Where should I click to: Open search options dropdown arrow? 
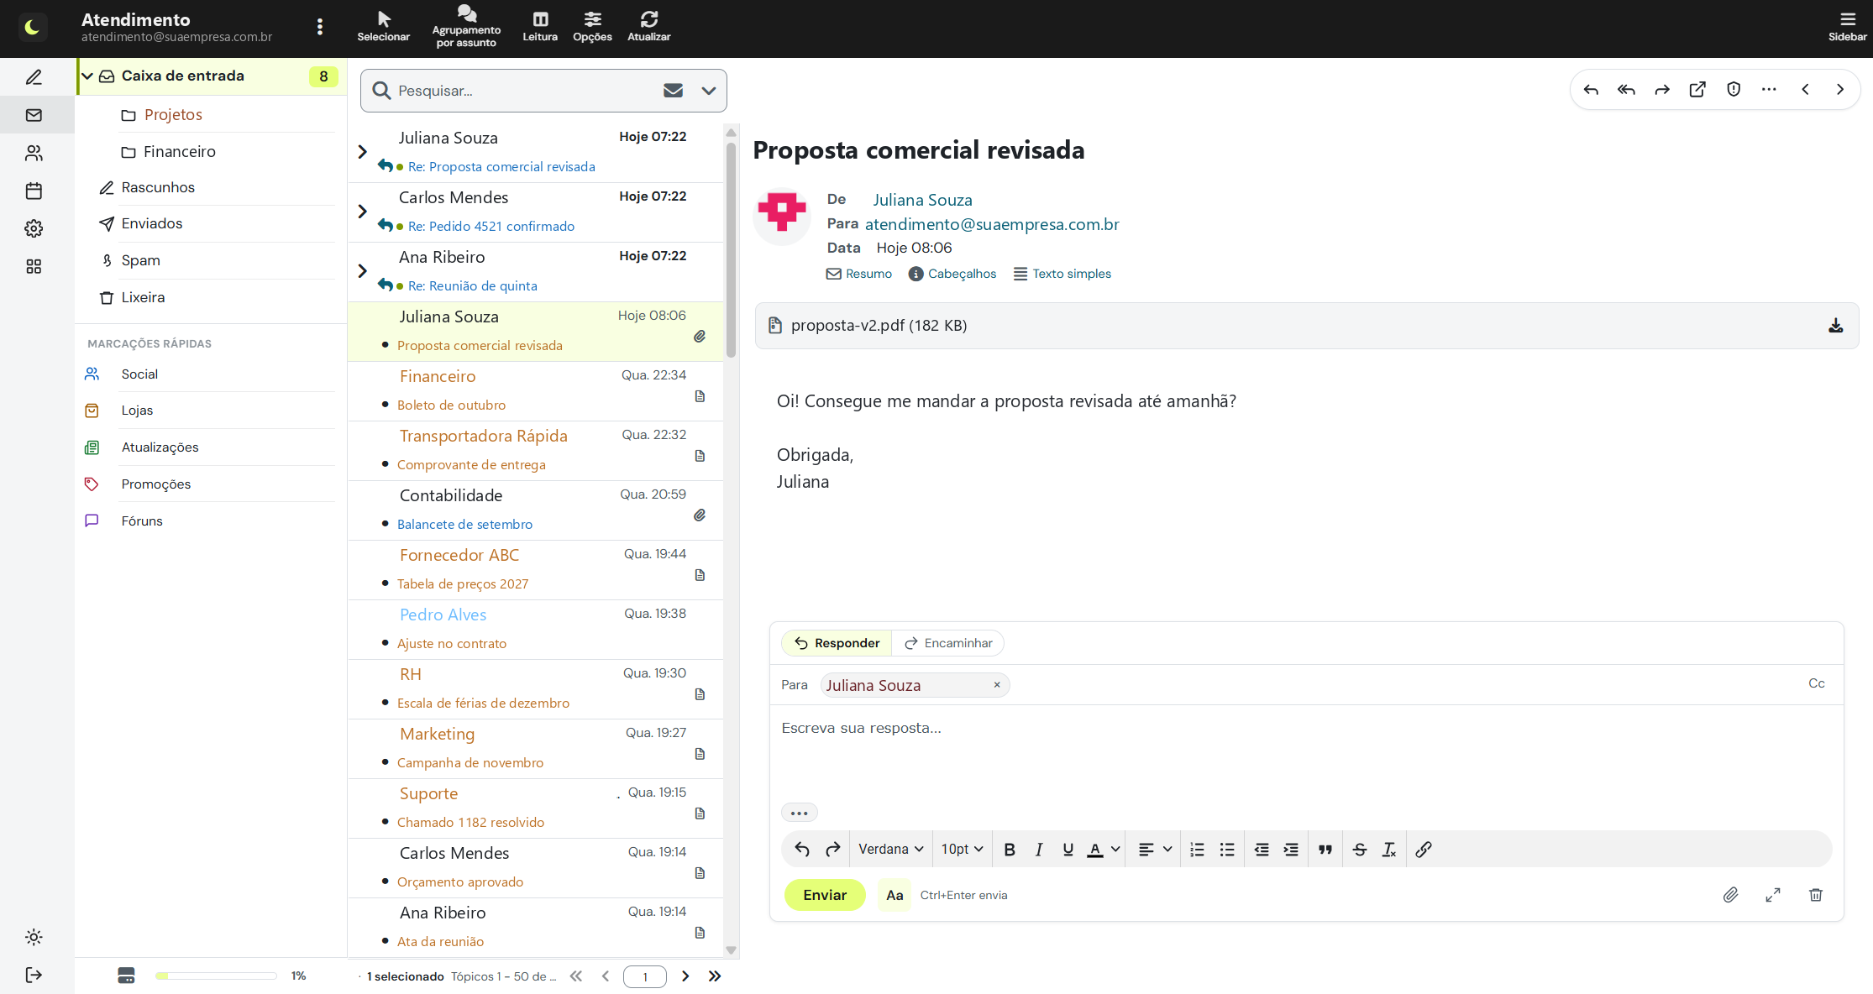[709, 91]
